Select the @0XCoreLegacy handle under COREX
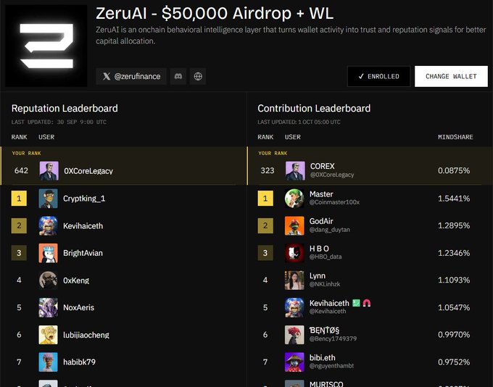This screenshot has width=493, height=387. [x=332, y=175]
